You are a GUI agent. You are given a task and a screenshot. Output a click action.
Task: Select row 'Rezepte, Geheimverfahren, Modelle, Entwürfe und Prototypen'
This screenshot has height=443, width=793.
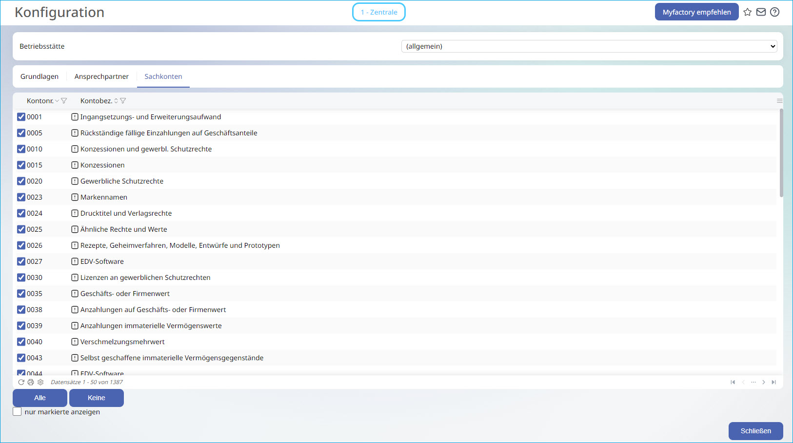tap(395, 245)
